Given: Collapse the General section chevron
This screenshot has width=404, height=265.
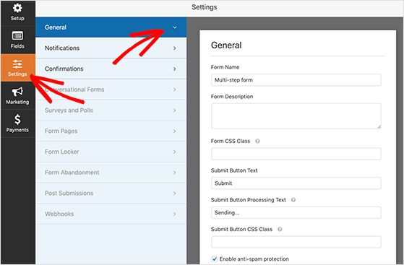Looking at the screenshot, I should [175, 27].
